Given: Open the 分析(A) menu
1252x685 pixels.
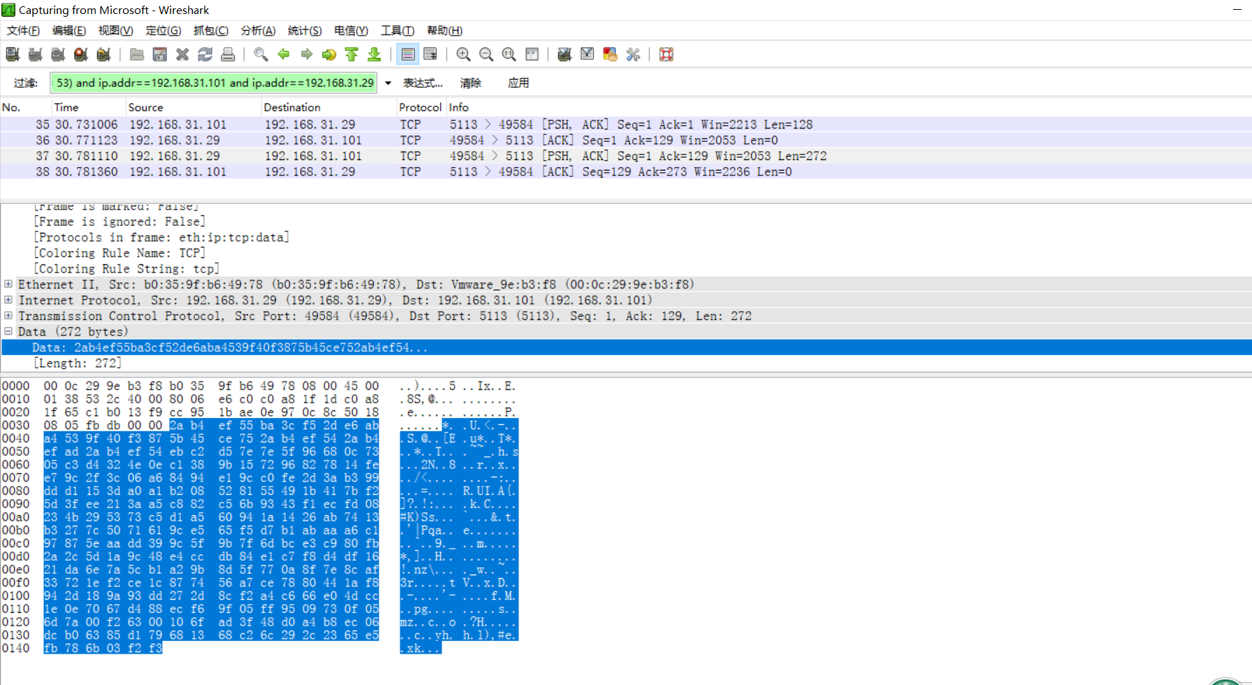Looking at the screenshot, I should coord(259,31).
